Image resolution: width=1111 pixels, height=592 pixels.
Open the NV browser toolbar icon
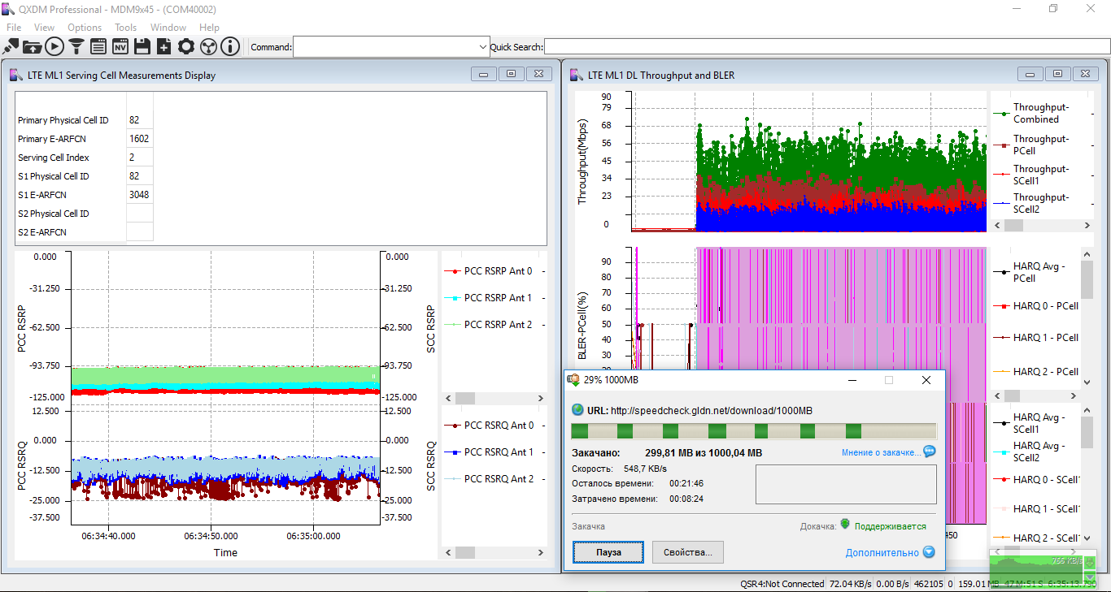(x=120, y=46)
